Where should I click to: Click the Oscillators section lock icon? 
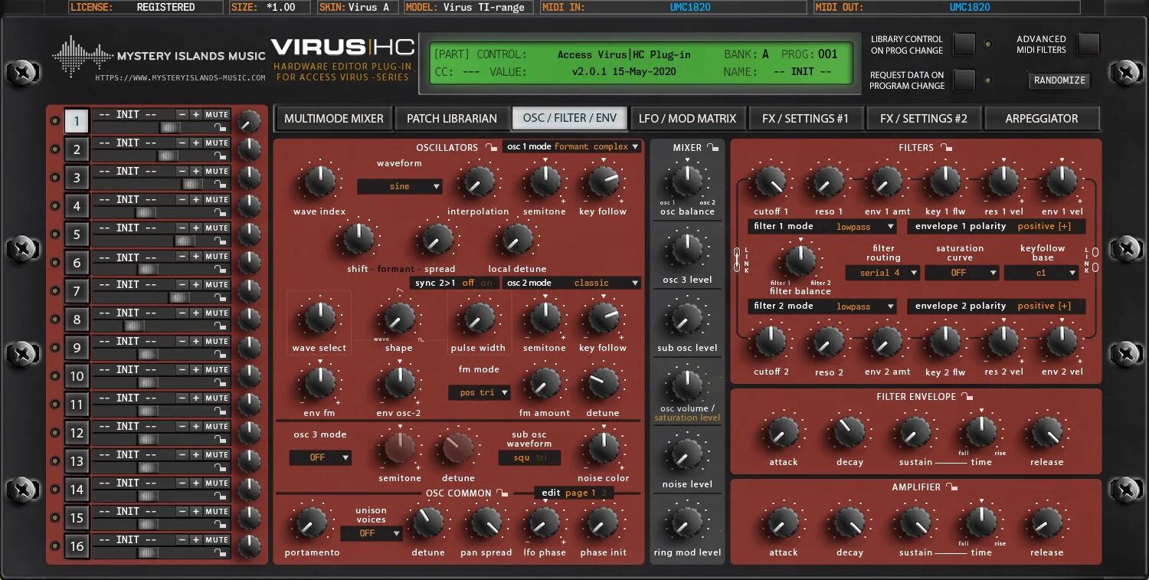coord(491,147)
